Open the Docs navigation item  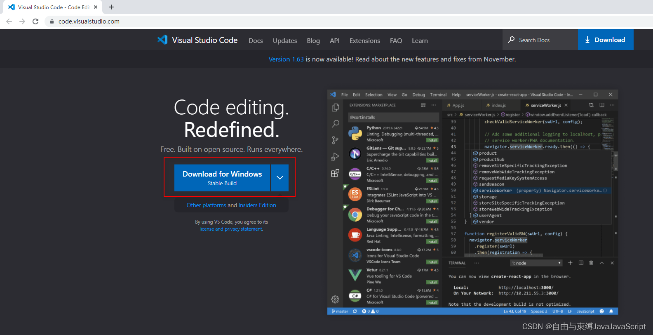(x=256, y=40)
